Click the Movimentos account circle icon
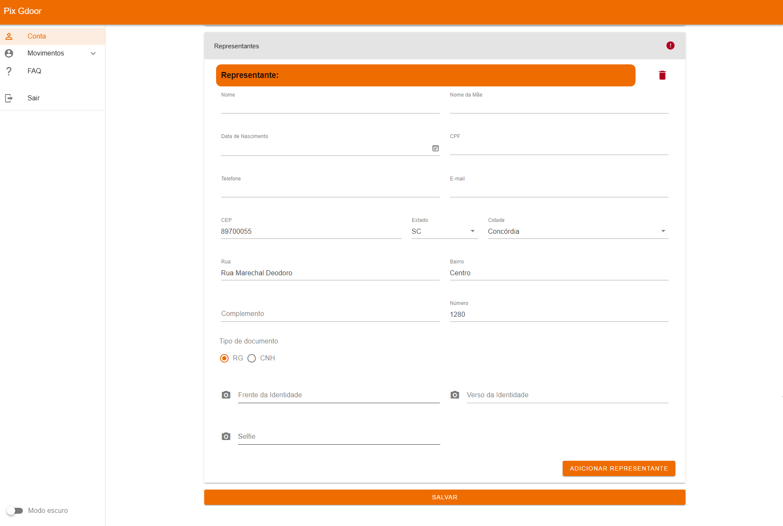The height and width of the screenshot is (526, 783). (9, 53)
